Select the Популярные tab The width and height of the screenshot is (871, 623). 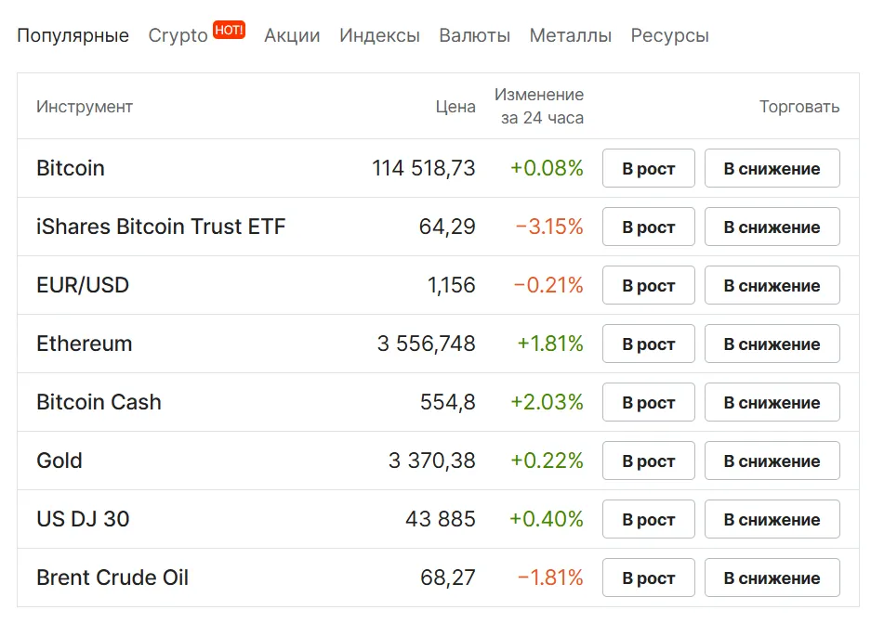(x=73, y=35)
